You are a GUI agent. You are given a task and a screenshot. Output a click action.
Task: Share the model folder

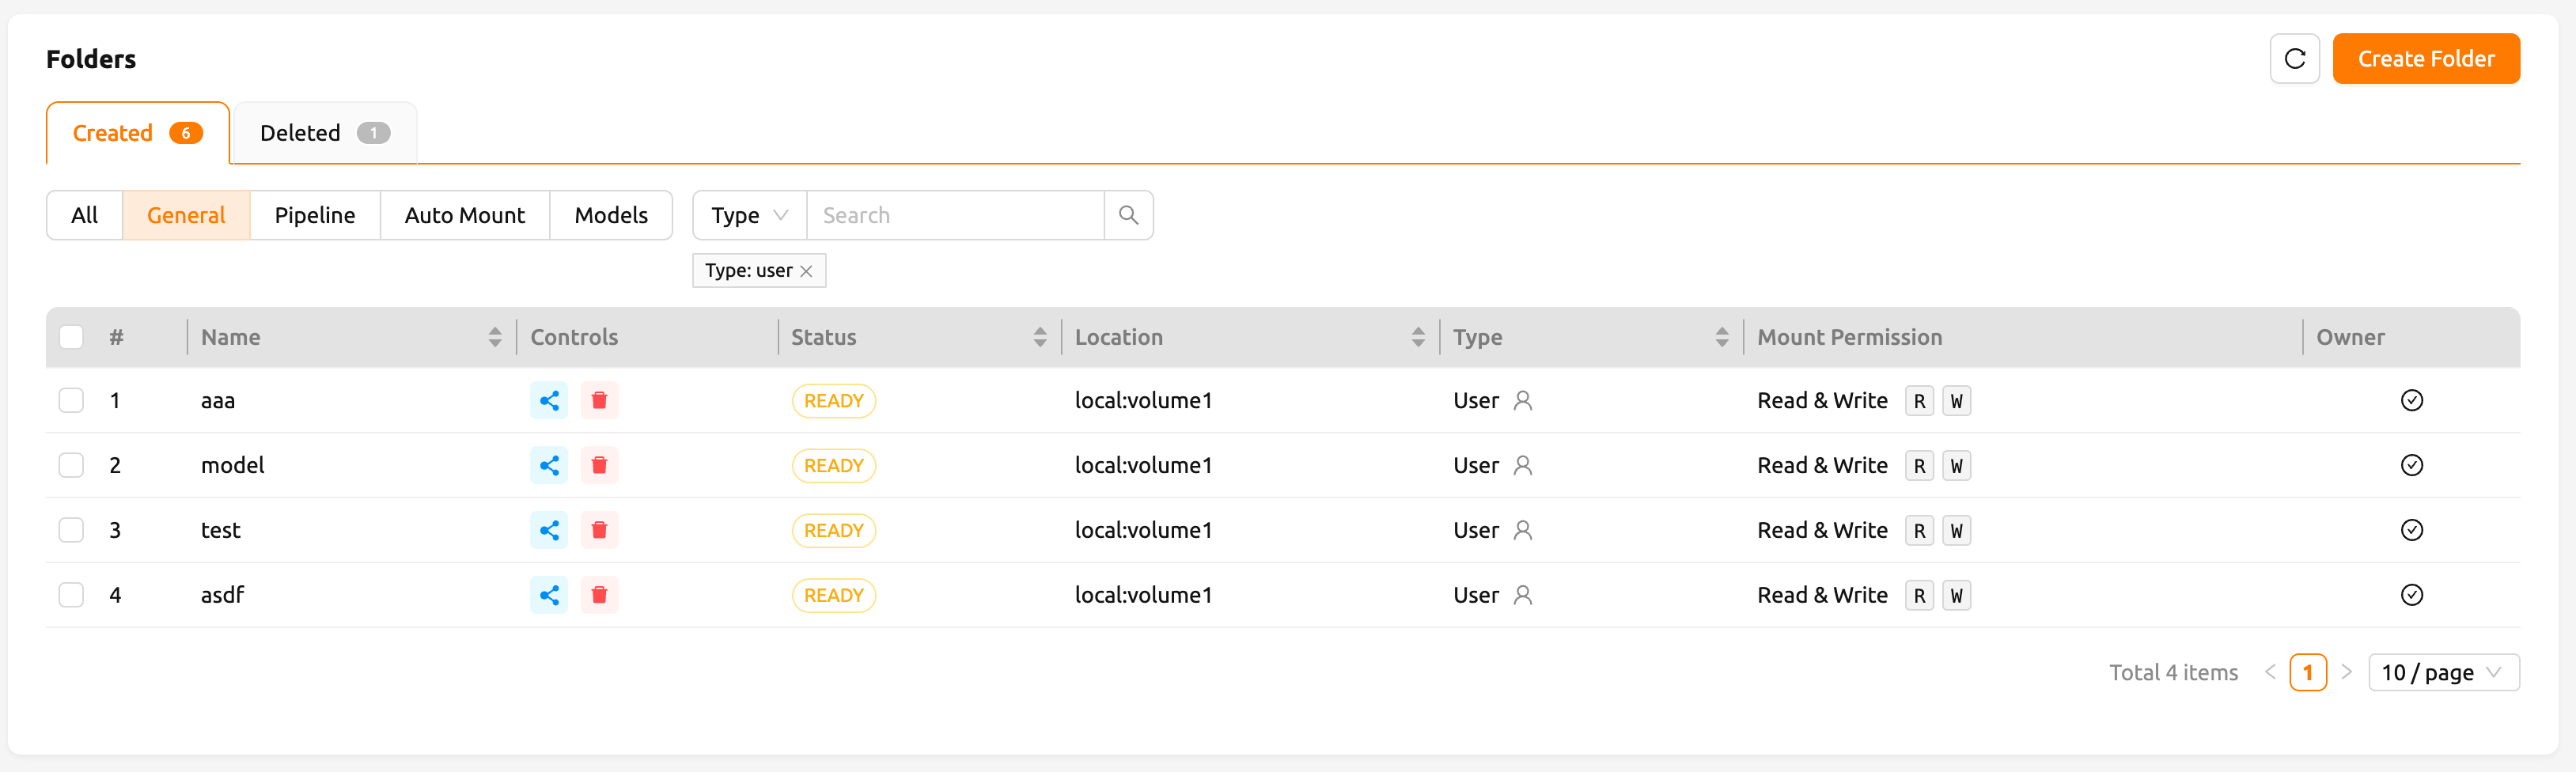(549, 466)
